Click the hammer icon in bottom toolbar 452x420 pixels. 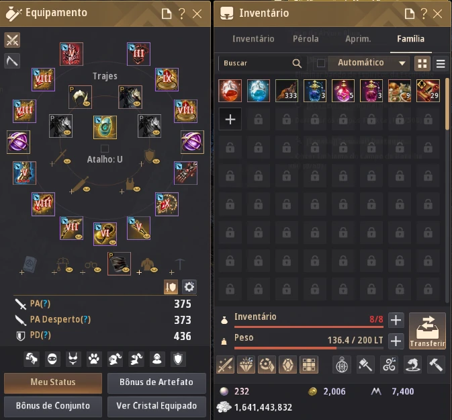[436, 365]
